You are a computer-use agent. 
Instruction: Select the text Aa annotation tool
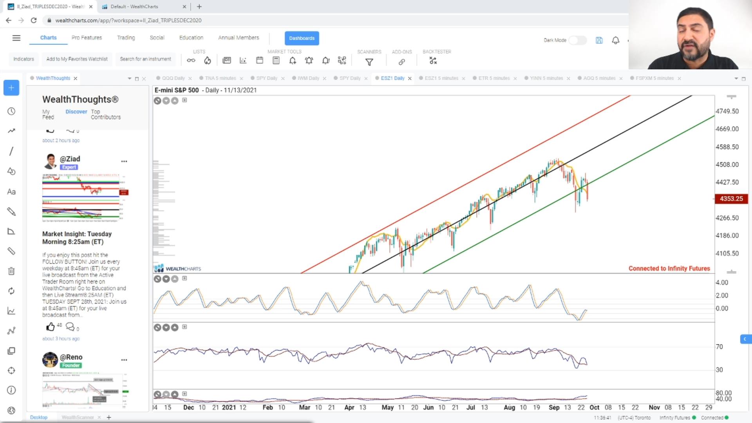11,192
